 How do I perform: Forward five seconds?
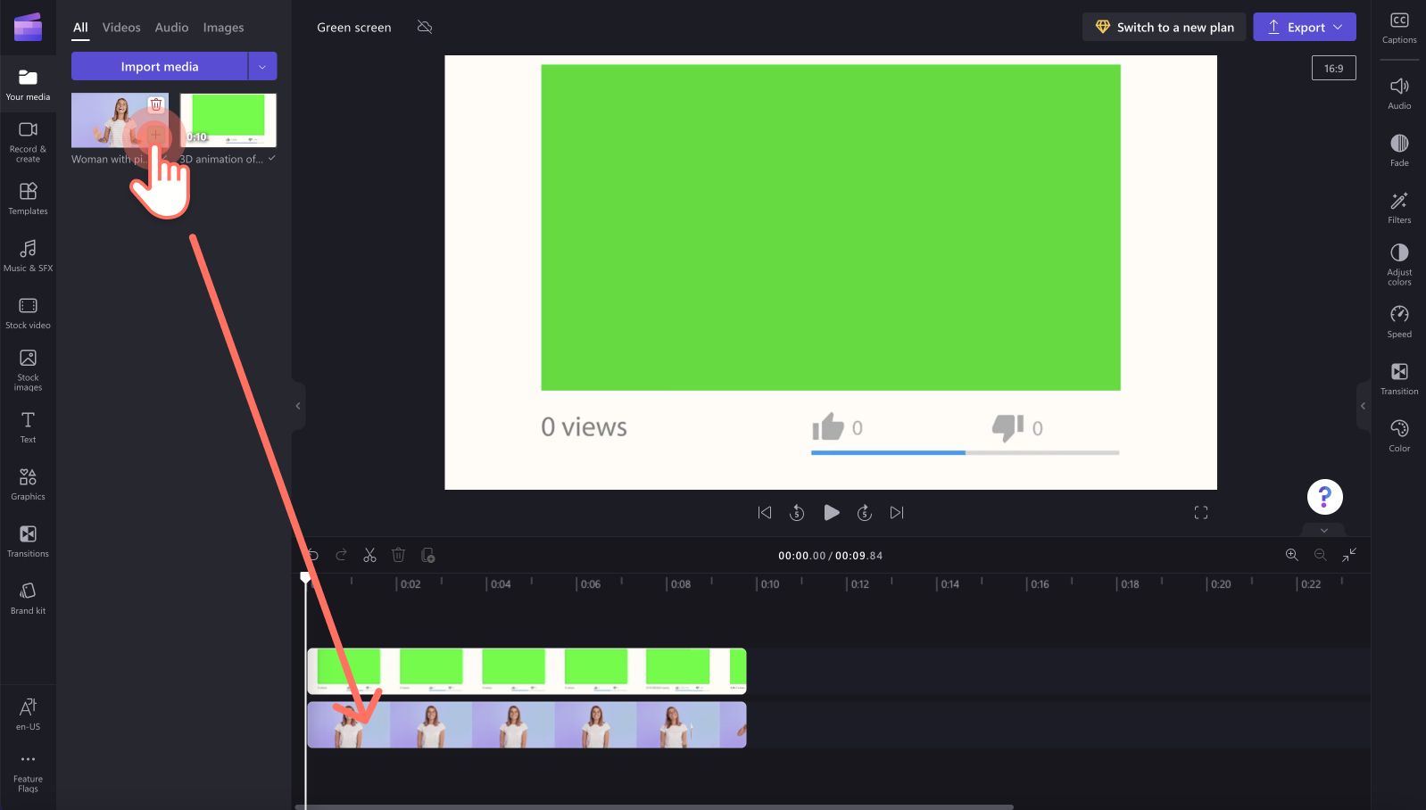tap(864, 512)
